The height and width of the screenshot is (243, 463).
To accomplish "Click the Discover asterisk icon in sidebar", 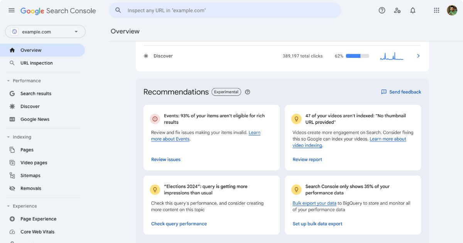I will click(x=12, y=106).
